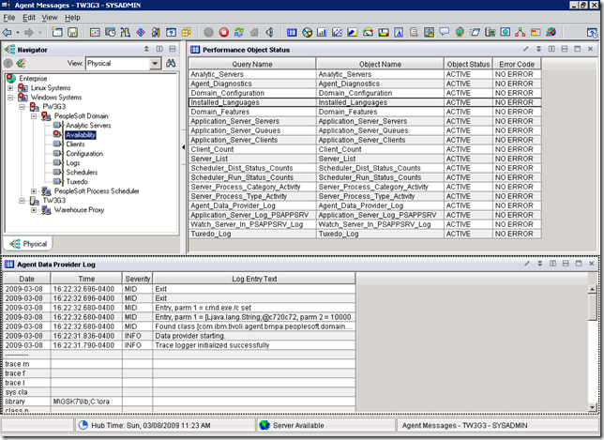
Task: Select the Browser view tool
Action: click(x=505, y=32)
